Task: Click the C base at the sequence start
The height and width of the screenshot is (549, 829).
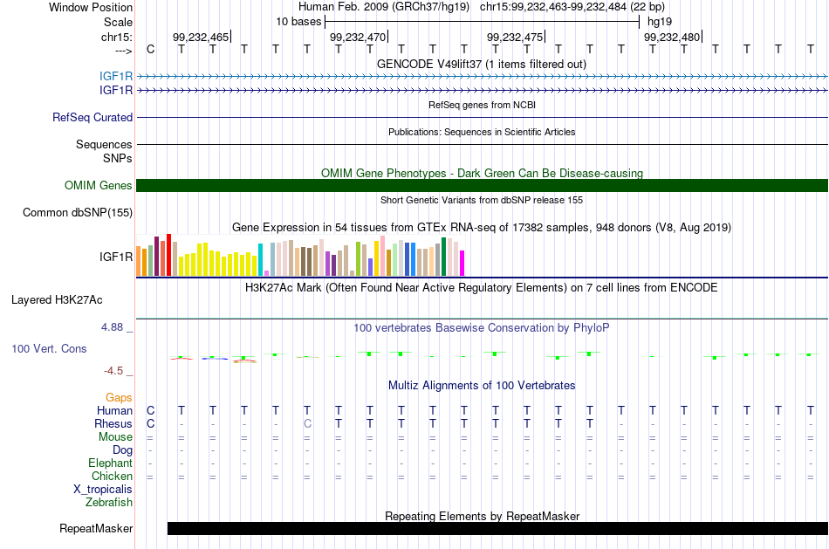Action: 151,49
